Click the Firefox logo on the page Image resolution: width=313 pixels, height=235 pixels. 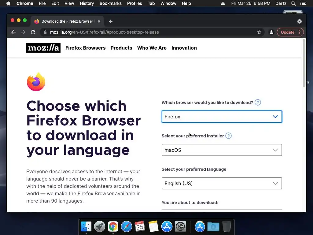click(x=36, y=82)
